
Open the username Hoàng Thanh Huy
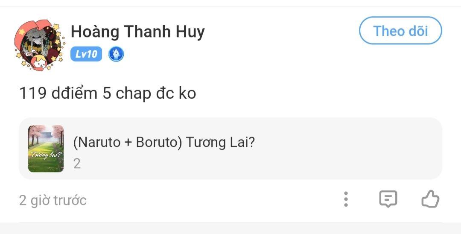[137, 32]
